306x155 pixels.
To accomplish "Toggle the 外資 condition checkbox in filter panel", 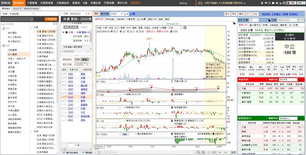I will (x=63, y=32).
